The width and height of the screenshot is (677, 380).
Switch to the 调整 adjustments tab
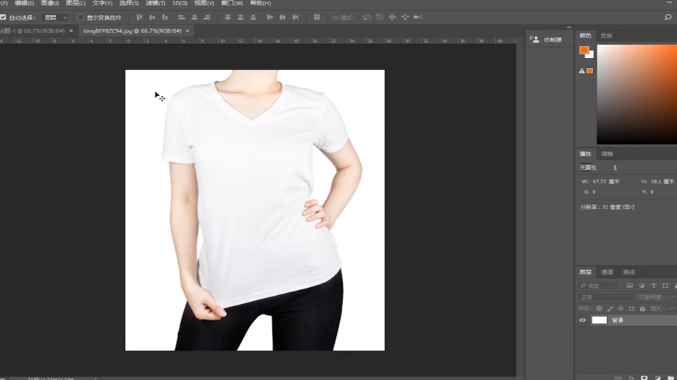click(x=607, y=154)
